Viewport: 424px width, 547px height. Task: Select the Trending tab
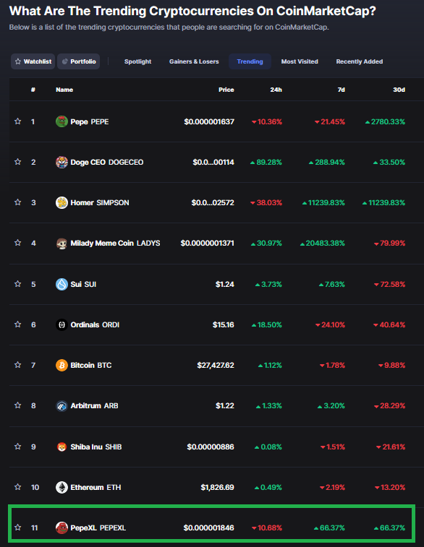(x=250, y=61)
